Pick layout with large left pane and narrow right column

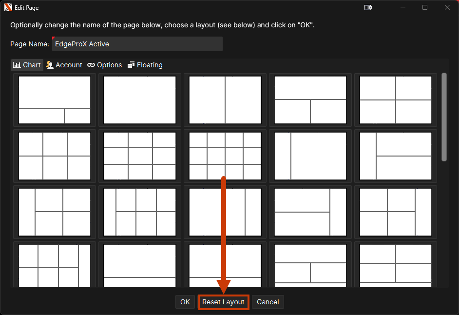[225, 212]
